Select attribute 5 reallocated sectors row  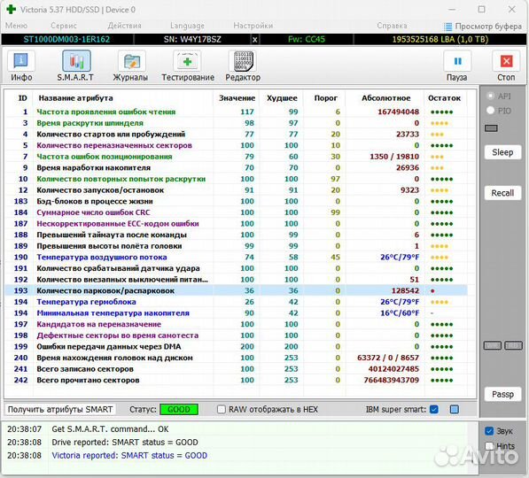pos(237,145)
